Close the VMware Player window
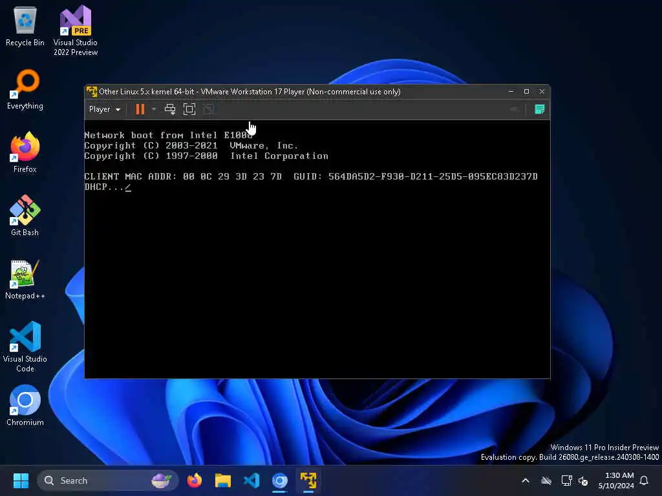 tap(542, 91)
